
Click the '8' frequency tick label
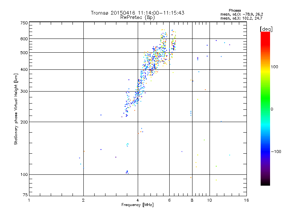pos(192,200)
